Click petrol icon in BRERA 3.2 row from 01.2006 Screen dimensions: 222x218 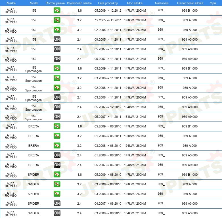click(x=57, y=136)
